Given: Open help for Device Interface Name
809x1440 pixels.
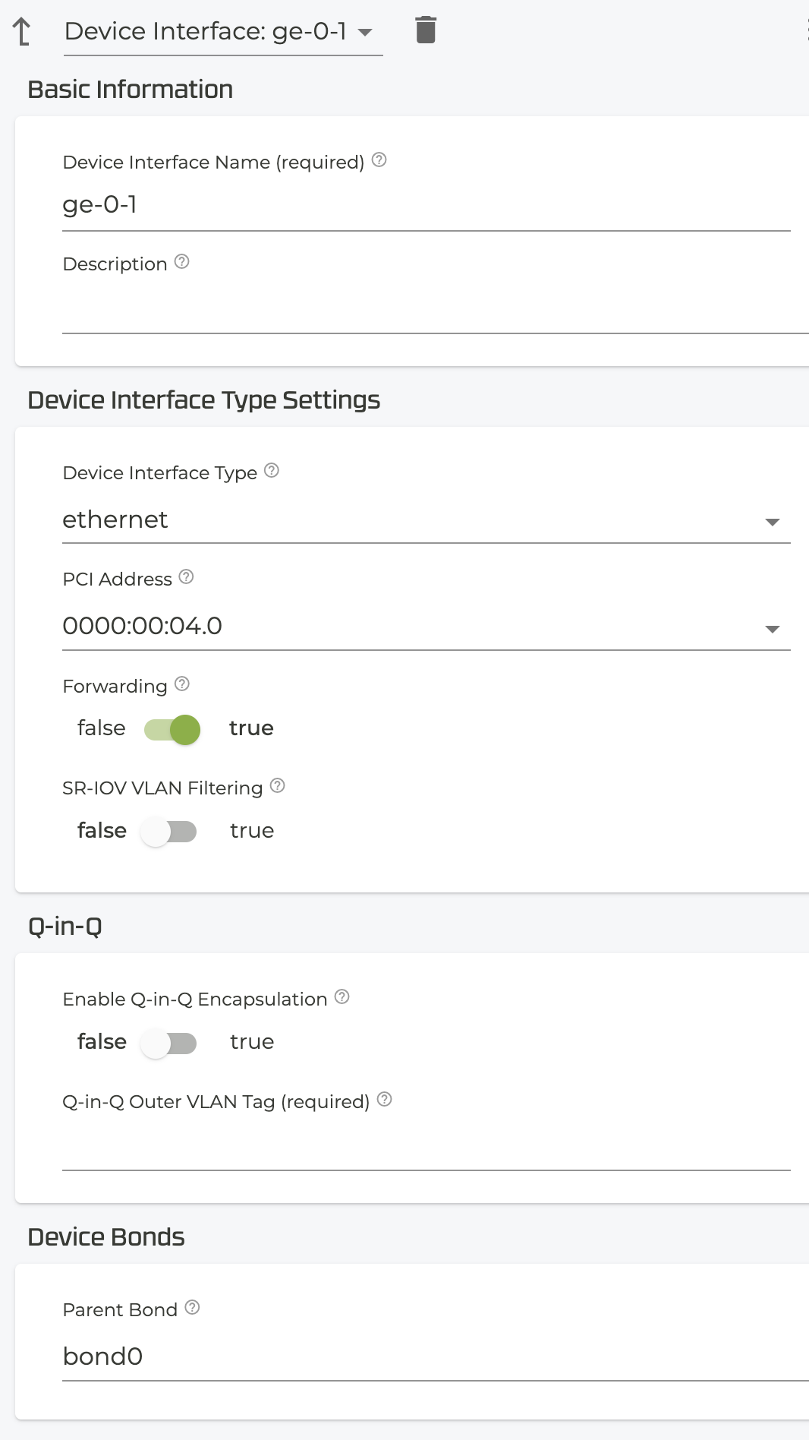Looking at the screenshot, I should click(379, 160).
